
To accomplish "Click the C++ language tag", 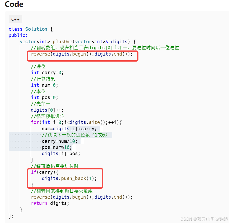I will [x=15, y=19].
